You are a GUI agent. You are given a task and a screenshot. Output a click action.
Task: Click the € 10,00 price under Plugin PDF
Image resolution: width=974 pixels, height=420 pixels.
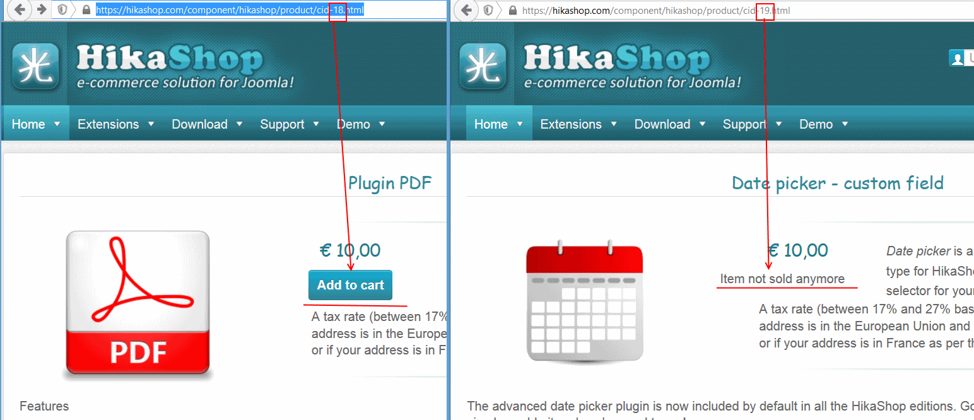[x=350, y=250]
